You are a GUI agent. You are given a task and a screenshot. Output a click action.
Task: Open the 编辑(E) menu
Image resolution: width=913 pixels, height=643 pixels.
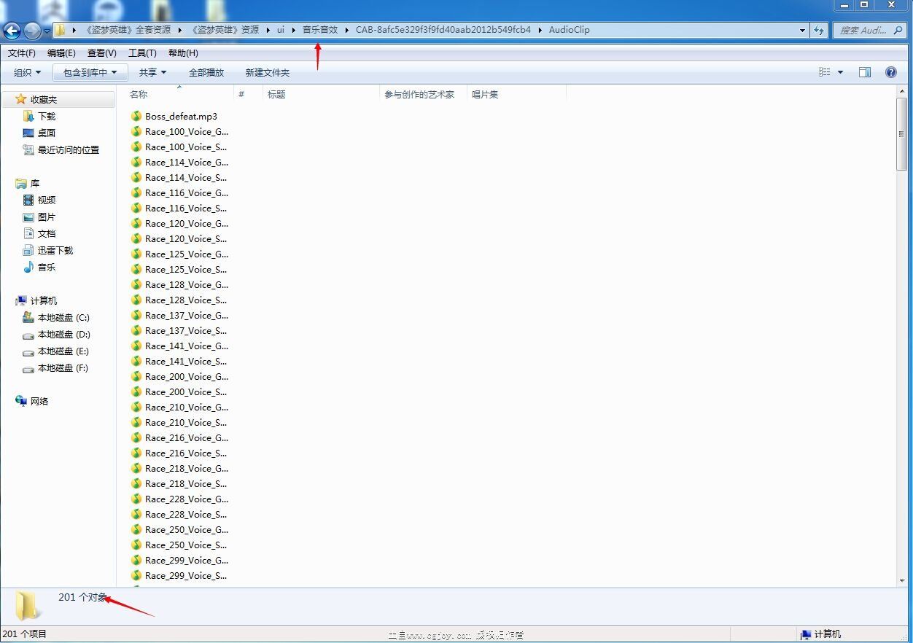pyautogui.click(x=61, y=52)
